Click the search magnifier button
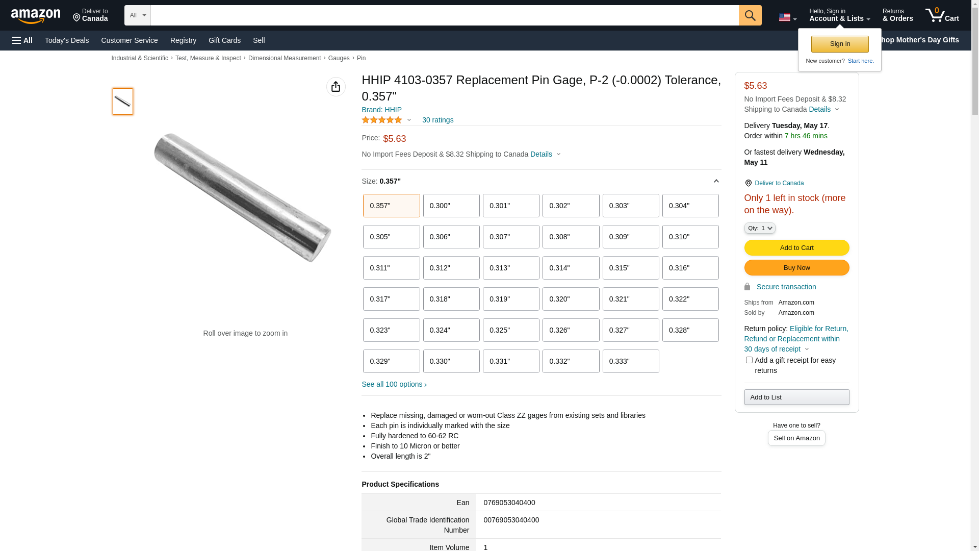 [750, 15]
